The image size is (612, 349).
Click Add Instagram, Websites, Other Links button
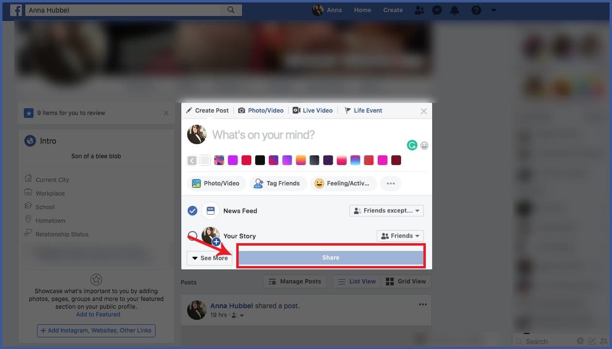point(96,331)
